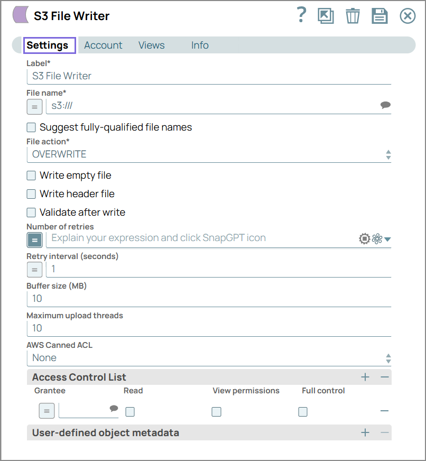426x461 pixels.
Task: Toggle expression mode for File name
Action: 34,106
